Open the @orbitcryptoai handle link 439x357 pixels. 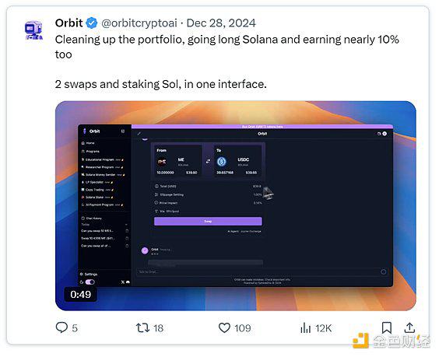point(139,23)
